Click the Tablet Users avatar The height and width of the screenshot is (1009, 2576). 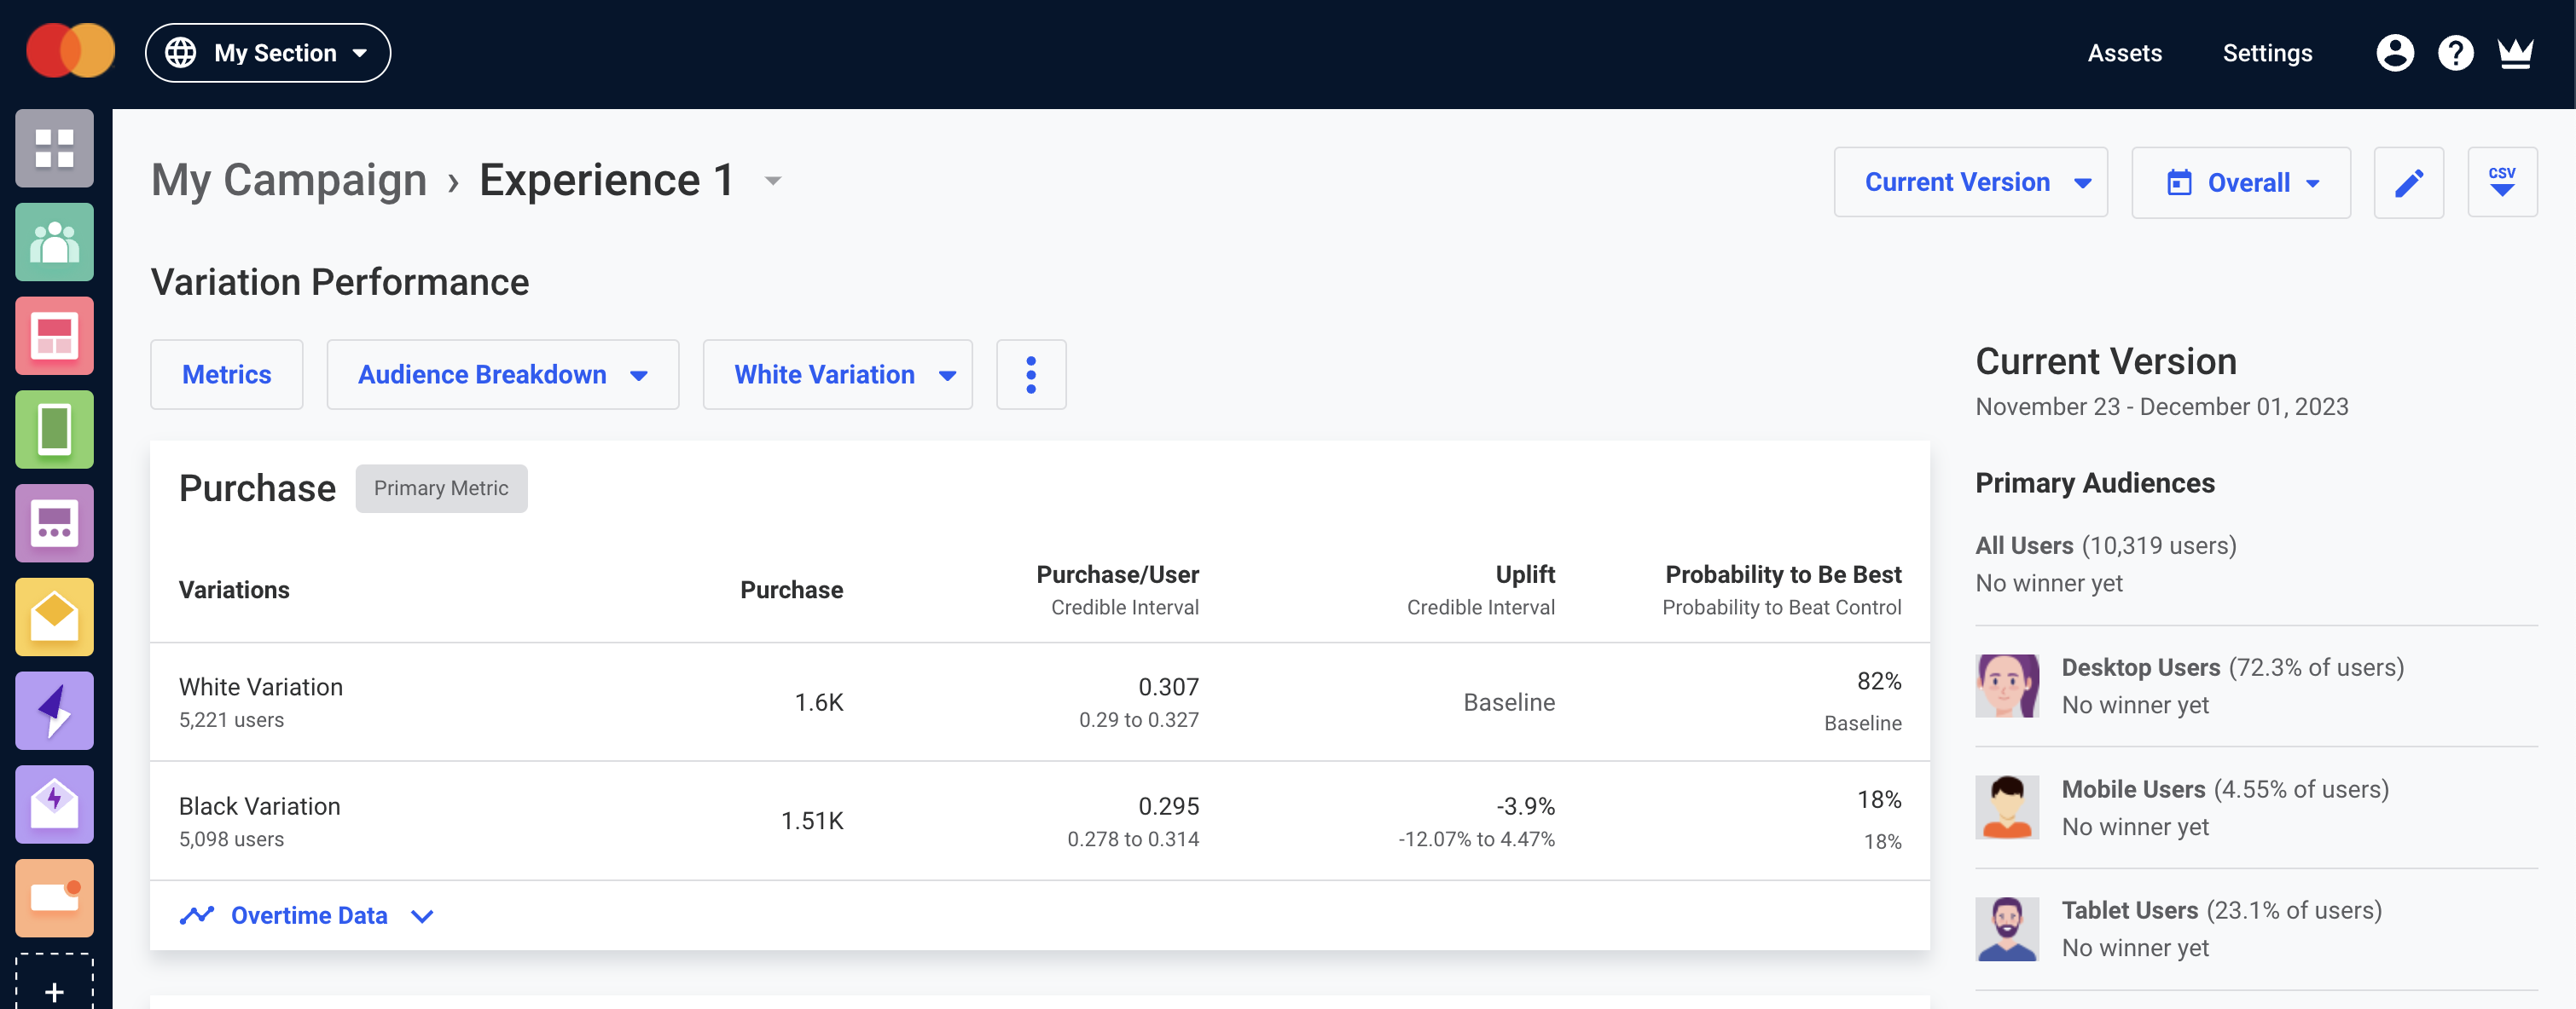[x=2007, y=929]
